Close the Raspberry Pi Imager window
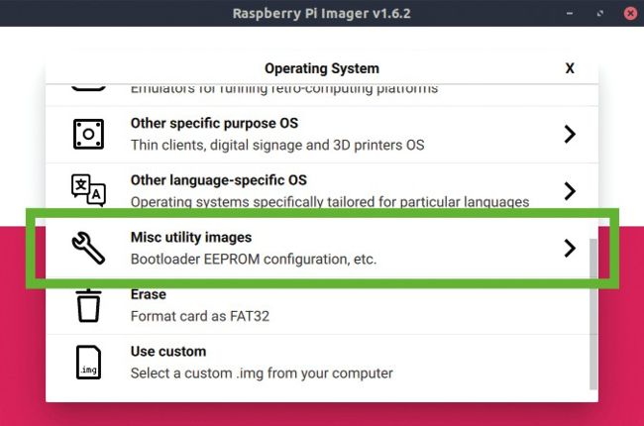The width and height of the screenshot is (644, 426). (628, 14)
